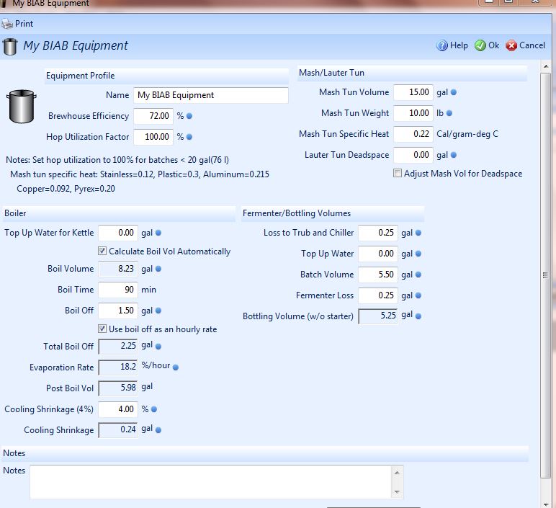Edit the fermenter Top Up Water field

tap(378, 254)
